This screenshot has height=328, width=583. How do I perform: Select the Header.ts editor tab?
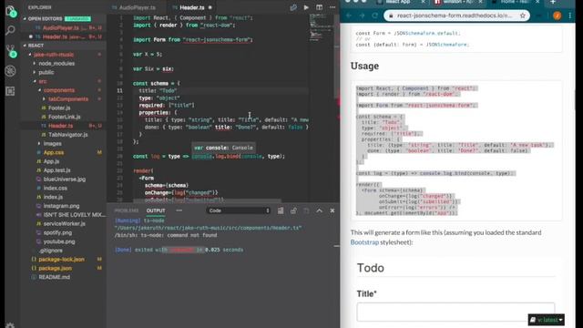[x=192, y=7]
